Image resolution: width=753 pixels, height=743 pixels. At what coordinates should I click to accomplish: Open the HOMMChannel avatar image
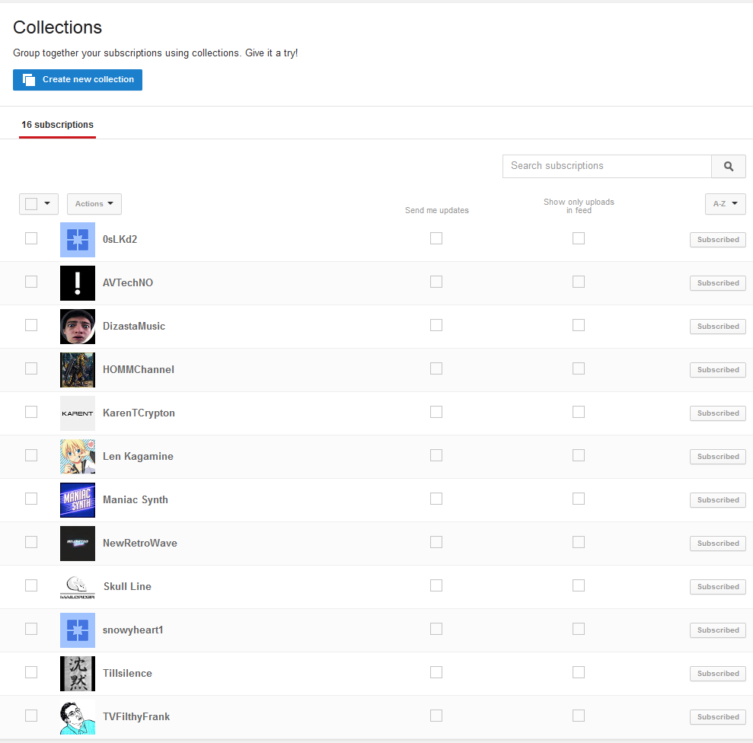coord(78,370)
